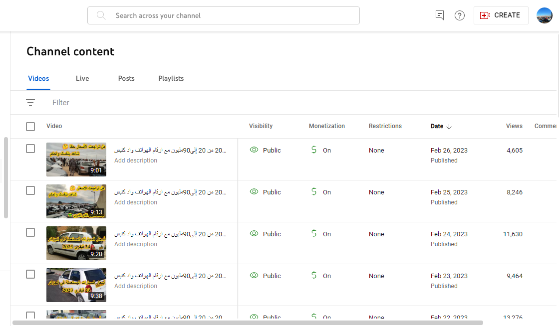Click the filter lines icon

coord(30,103)
